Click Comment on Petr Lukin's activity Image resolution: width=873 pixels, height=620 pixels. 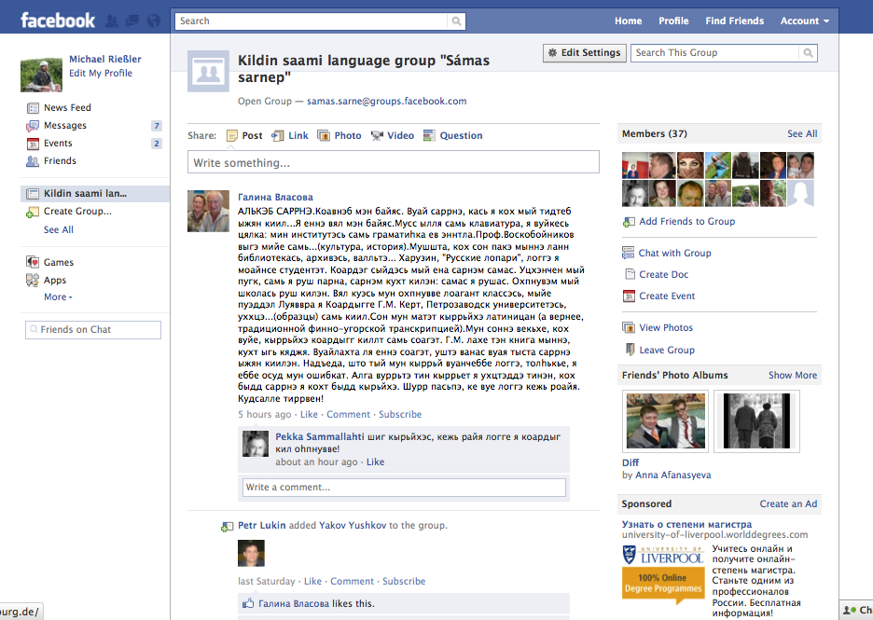coord(352,582)
